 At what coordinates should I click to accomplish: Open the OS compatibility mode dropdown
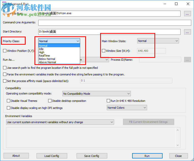coord(97,94)
